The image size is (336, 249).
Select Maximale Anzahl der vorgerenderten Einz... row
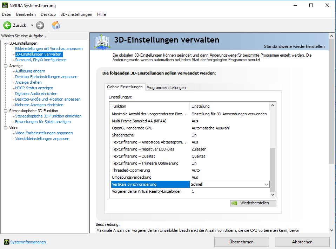pos(190,114)
